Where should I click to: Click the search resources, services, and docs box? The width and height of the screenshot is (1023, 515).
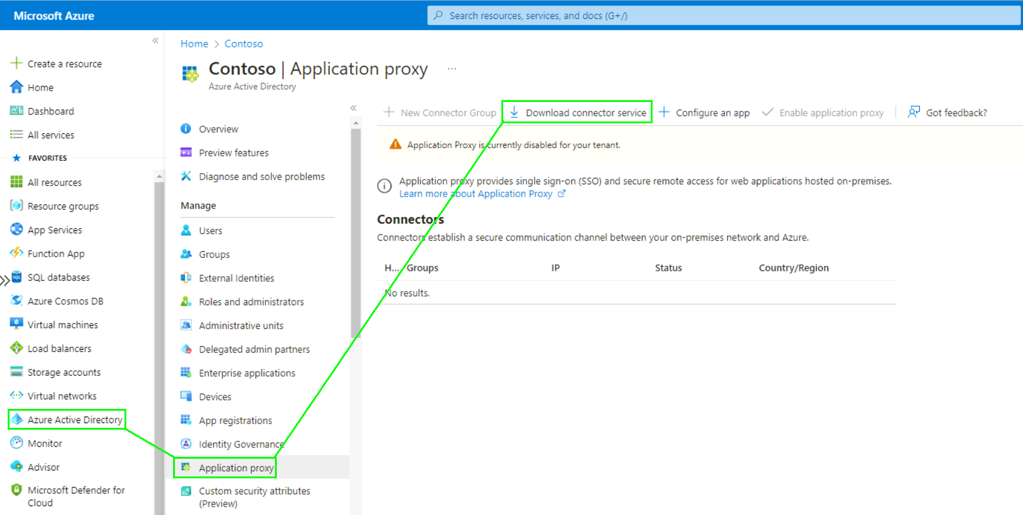(723, 15)
